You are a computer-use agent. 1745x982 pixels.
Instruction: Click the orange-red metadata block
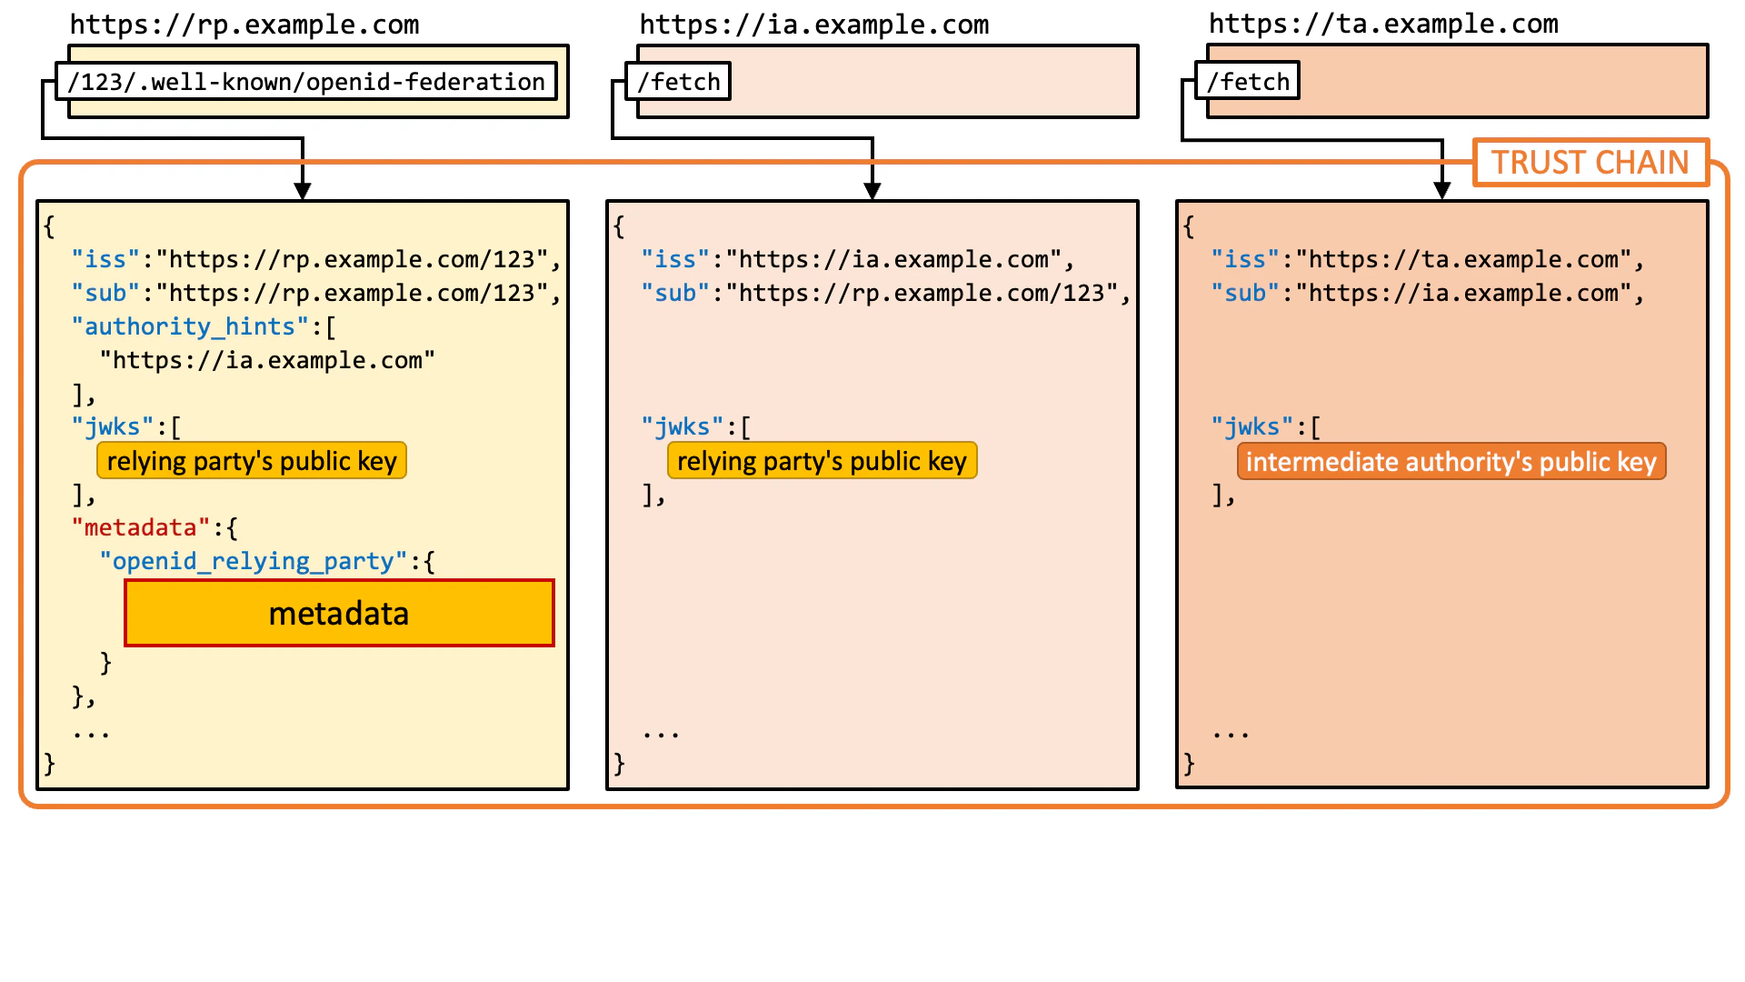coord(339,614)
